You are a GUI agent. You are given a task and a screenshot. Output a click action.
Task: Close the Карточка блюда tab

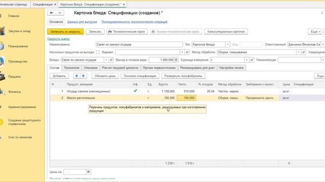click(x=124, y=5)
